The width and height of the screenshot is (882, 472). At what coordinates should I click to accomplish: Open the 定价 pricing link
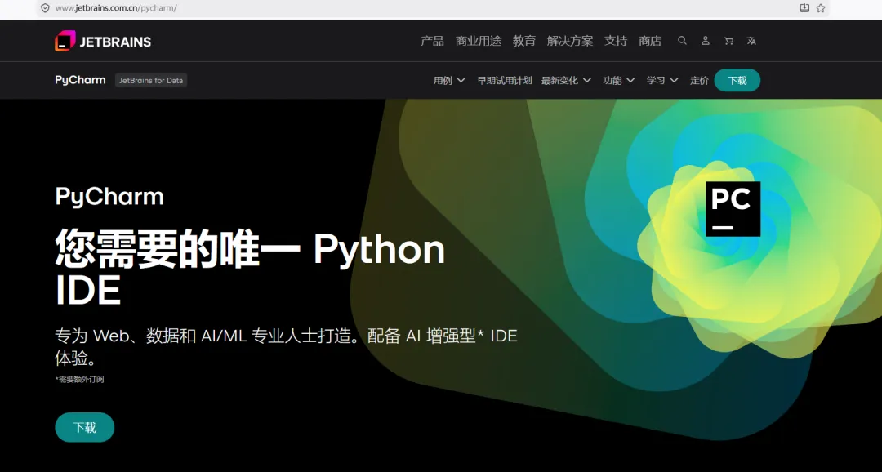(x=699, y=81)
